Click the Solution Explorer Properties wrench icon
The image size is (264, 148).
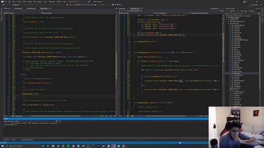[x=251, y=11]
